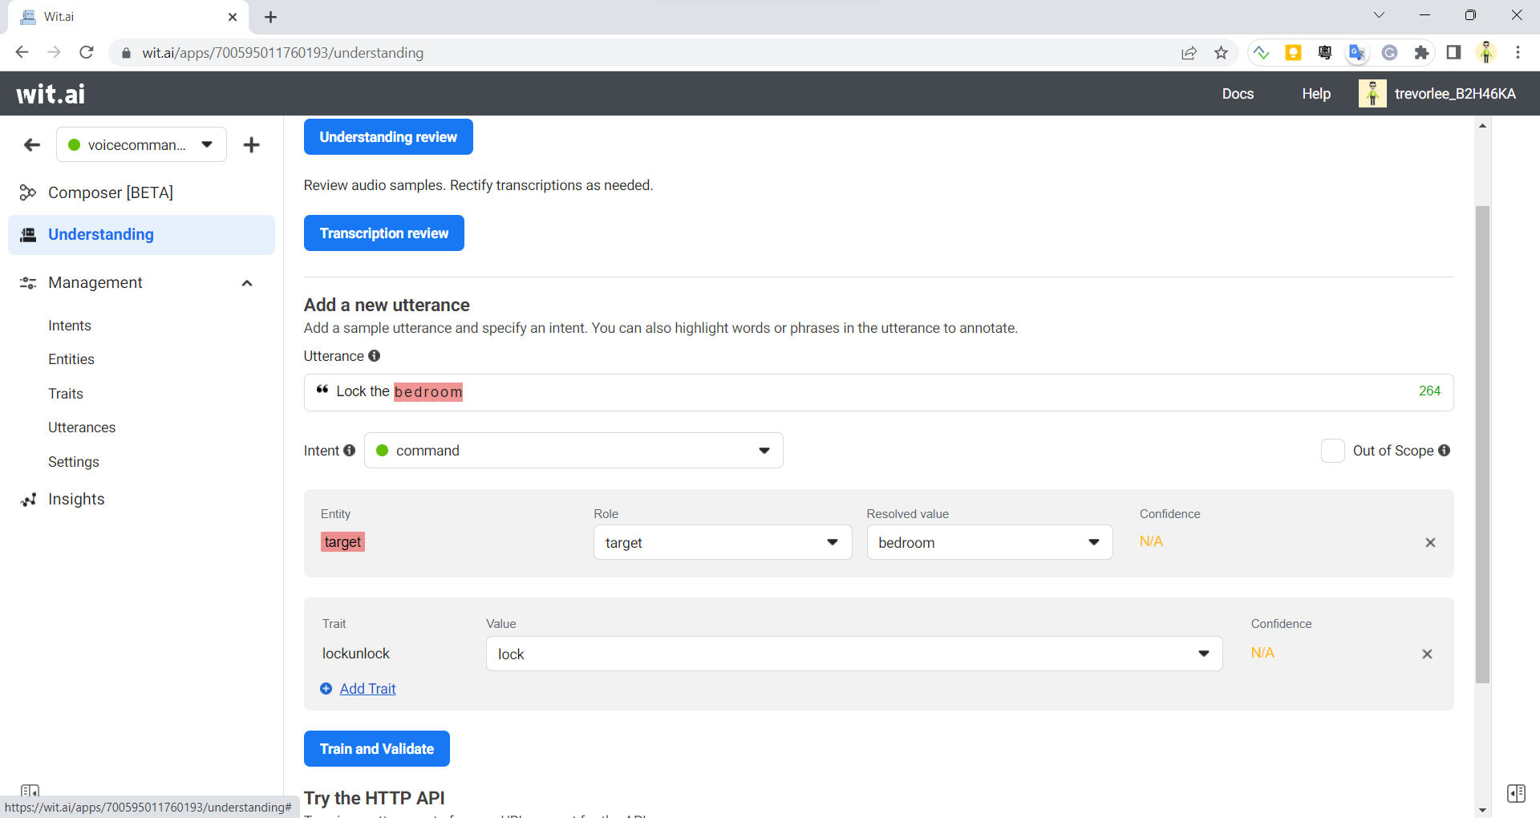This screenshot has height=818, width=1540.
Task: Click the share page icon
Action: tap(1189, 53)
